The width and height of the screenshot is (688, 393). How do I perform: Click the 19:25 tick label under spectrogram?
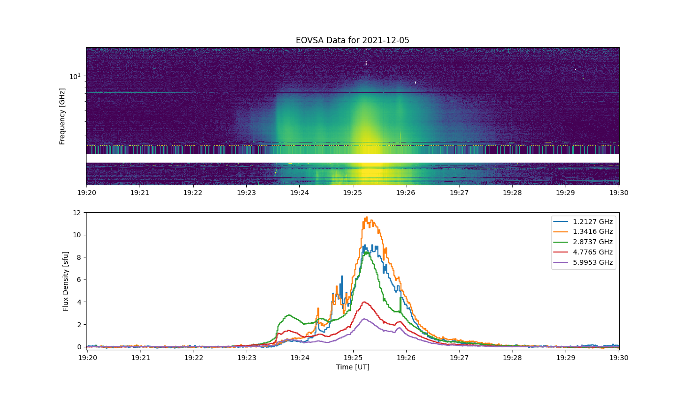tap(352, 194)
